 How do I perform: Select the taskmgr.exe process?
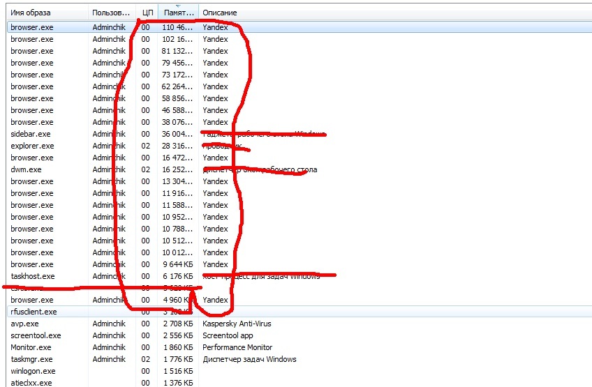[x=299, y=359]
